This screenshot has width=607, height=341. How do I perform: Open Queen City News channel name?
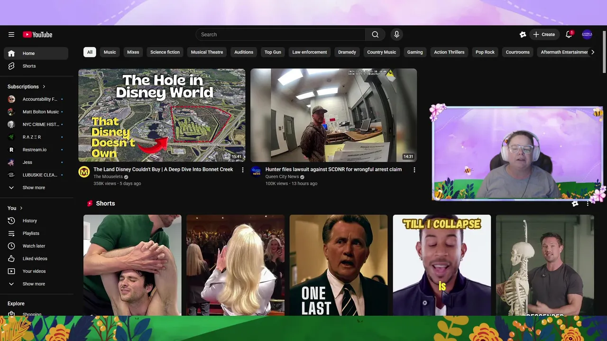[x=282, y=177]
